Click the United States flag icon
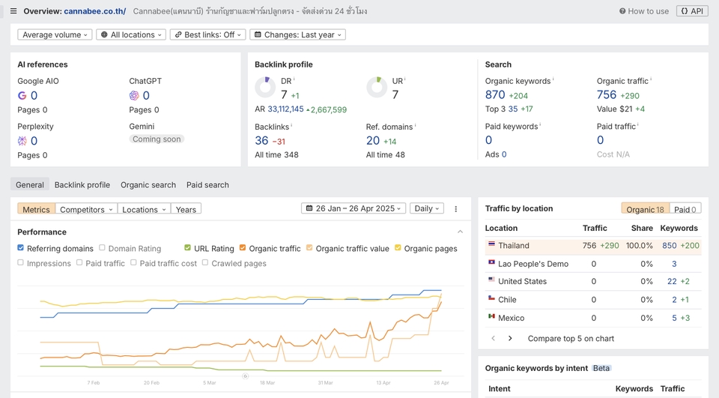Screen dimensions: 719x398 click(x=491, y=280)
